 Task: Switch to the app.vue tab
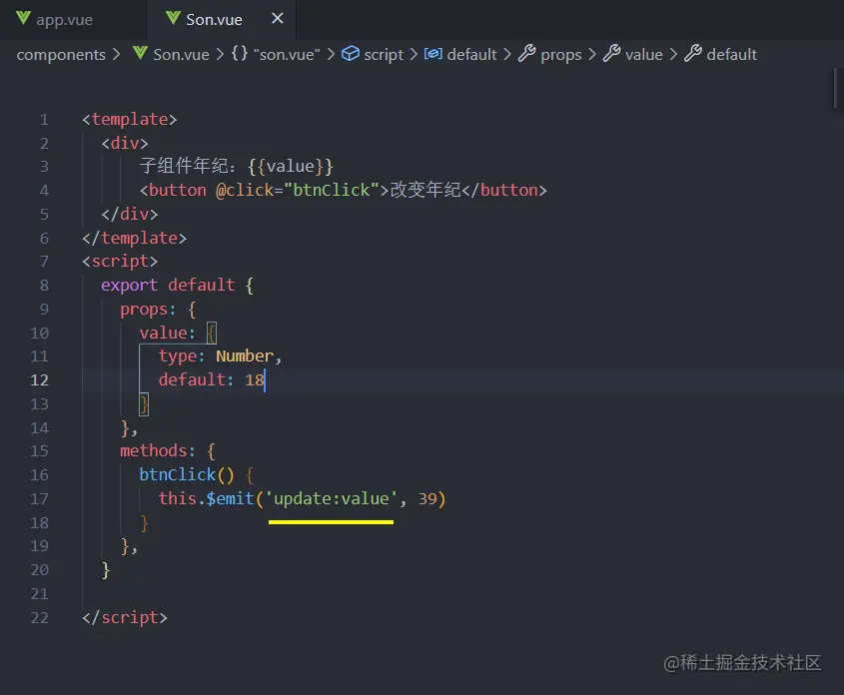(x=64, y=20)
